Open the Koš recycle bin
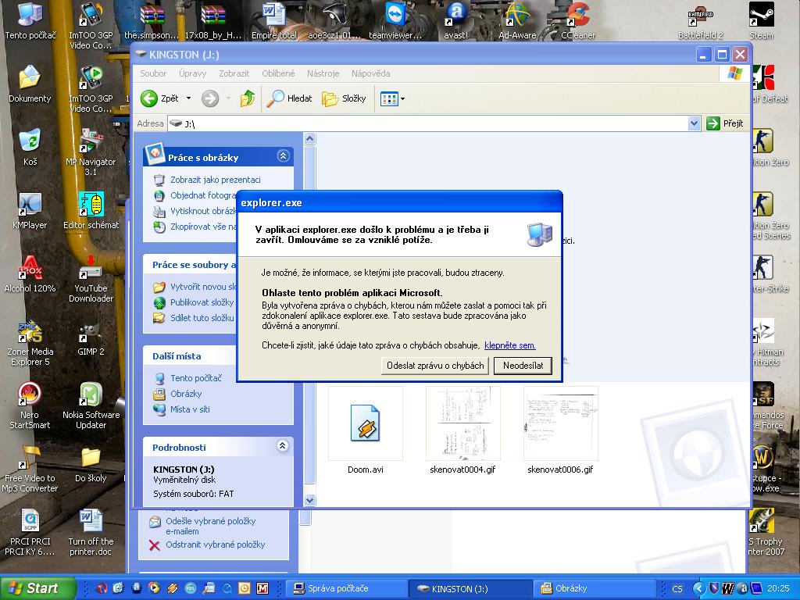Screen dimensions: 800x600 click(x=30, y=141)
